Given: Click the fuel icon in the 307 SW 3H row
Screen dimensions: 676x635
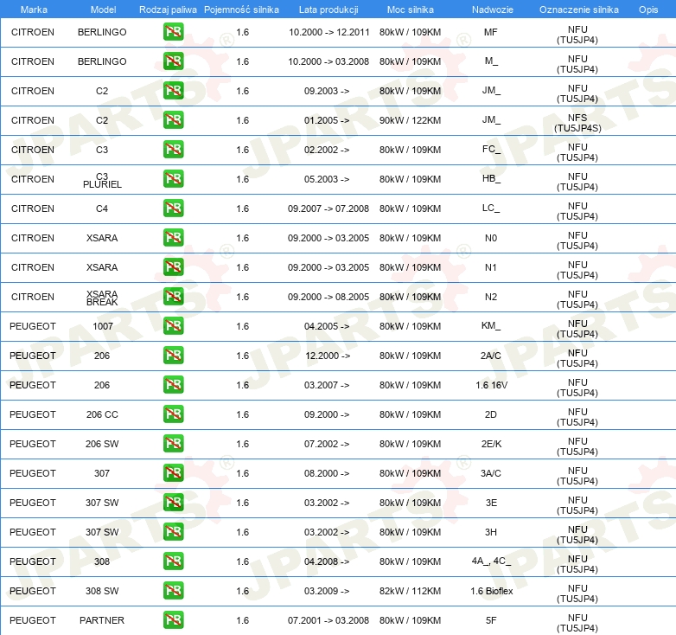Looking at the screenshot, I should tap(173, 531).
